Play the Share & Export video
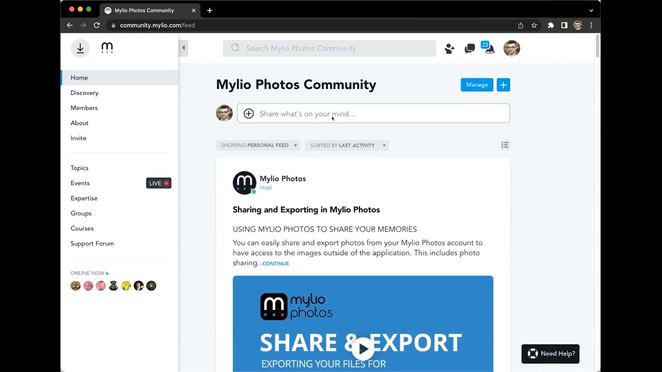This screenshot has height=372, width=662. pyautogui.click(x=363, y=349)
